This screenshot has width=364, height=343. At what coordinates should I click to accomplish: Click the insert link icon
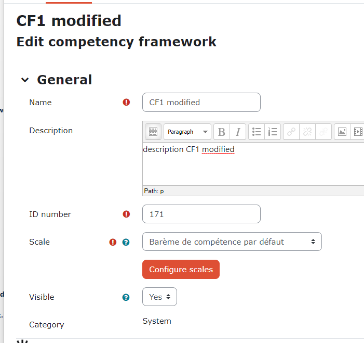coord(291,132)
